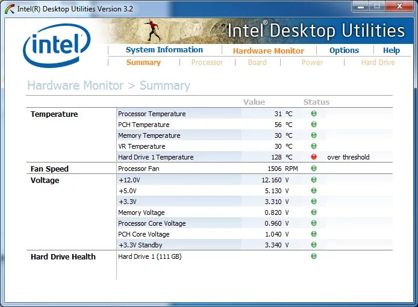The height and width of the screenshot is (307, 418).
Task: Click the +3.3V row green status icon
Action: pyautogui.click(x=314, y=202)
